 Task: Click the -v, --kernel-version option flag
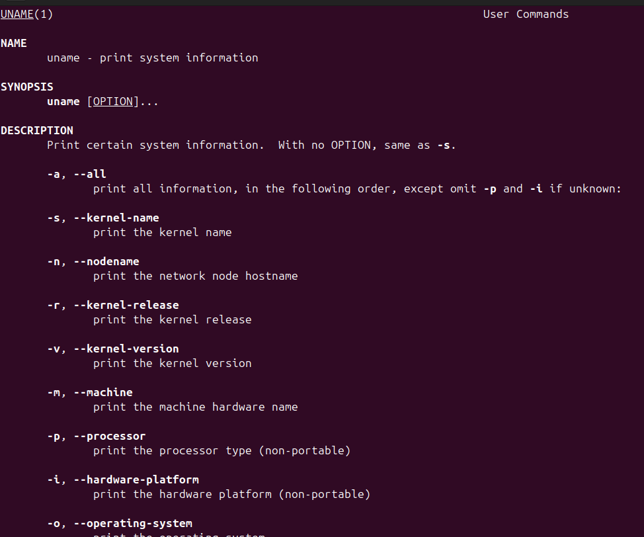(x=113, y=349)
